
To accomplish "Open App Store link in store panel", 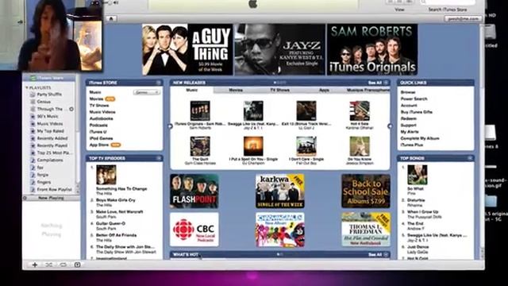I will point(99,145).
